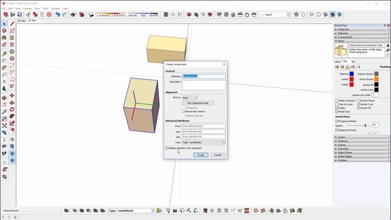Activate the Orbit camera tool
This screenshot has width=391, height=220.
(4, 98)
